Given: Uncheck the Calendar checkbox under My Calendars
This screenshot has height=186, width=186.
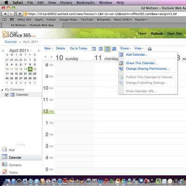Looking at the screenshot, I should pyautogui.click(x=7, y=95).
